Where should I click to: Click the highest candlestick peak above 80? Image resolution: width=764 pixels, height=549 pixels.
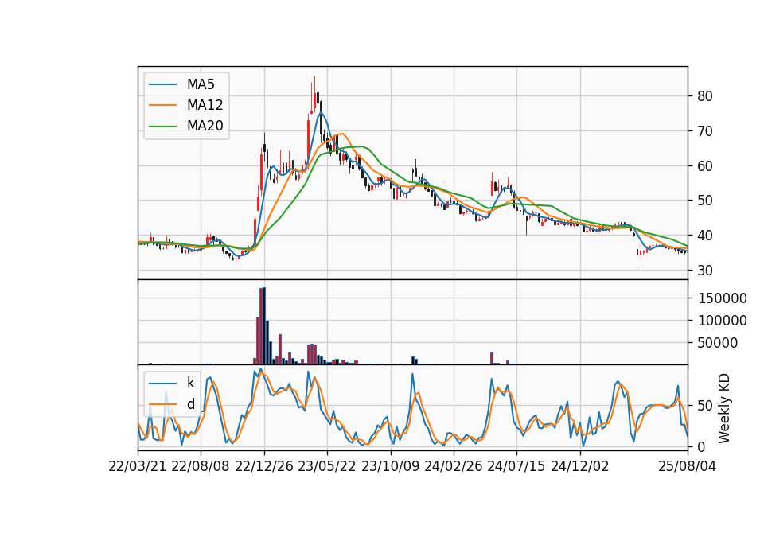click(315, 95)
